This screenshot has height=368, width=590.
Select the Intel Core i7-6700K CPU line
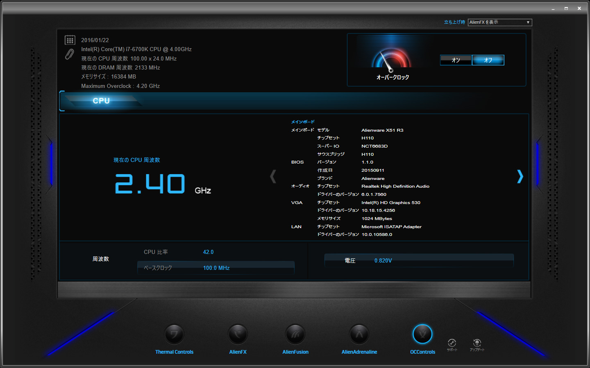pos(136,49)
